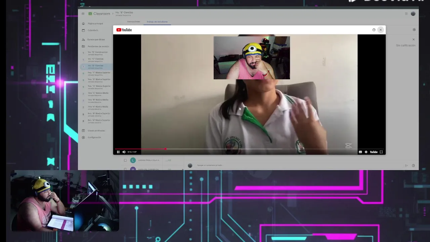The height and width of the screenshot is (242, 430).
Task: Open Configuración in the sidebar
Action: pyautogui.click(x=94, y=137)
